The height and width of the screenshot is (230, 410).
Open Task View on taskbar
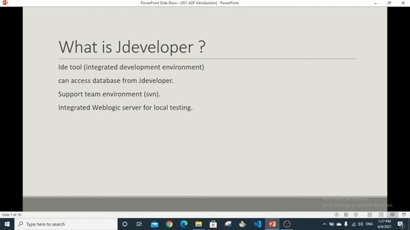(139, 224)
